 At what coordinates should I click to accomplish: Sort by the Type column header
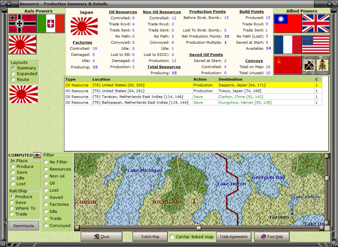tap(78, 79)
